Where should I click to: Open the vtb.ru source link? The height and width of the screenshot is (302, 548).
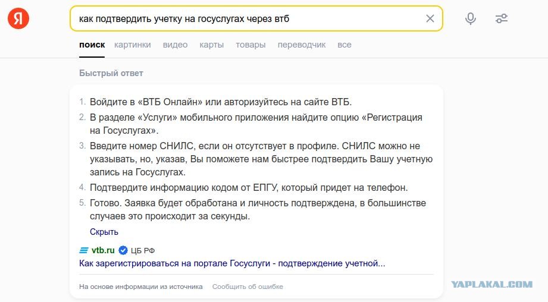pyautogui.click(x=103, y=250)
